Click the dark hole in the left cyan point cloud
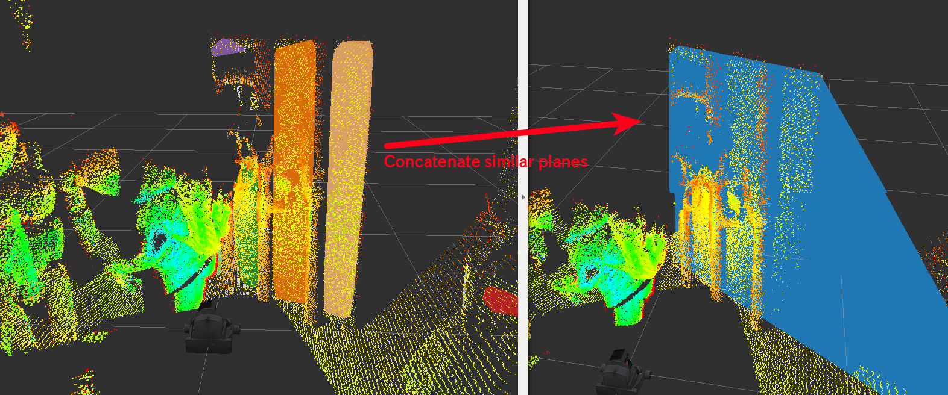 [x=160, y=242]
